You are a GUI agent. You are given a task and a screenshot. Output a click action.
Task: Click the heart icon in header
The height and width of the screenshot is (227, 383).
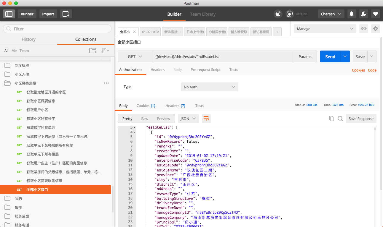[x=375, y=14]
